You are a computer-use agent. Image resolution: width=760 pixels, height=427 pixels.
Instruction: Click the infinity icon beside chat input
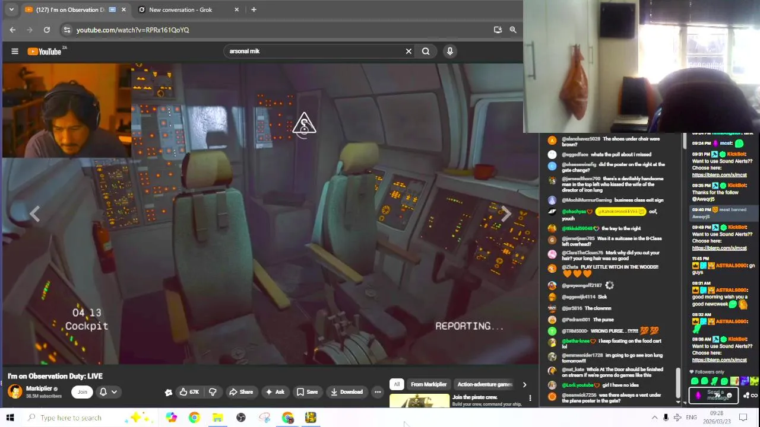click(754, 396)
